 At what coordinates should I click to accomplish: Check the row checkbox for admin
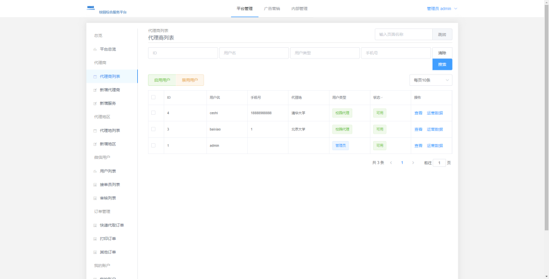153,145
